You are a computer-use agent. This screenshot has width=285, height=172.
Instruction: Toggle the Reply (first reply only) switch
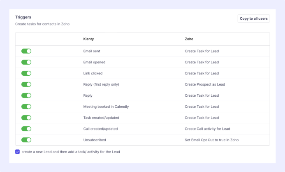click(x=26, y=84)
